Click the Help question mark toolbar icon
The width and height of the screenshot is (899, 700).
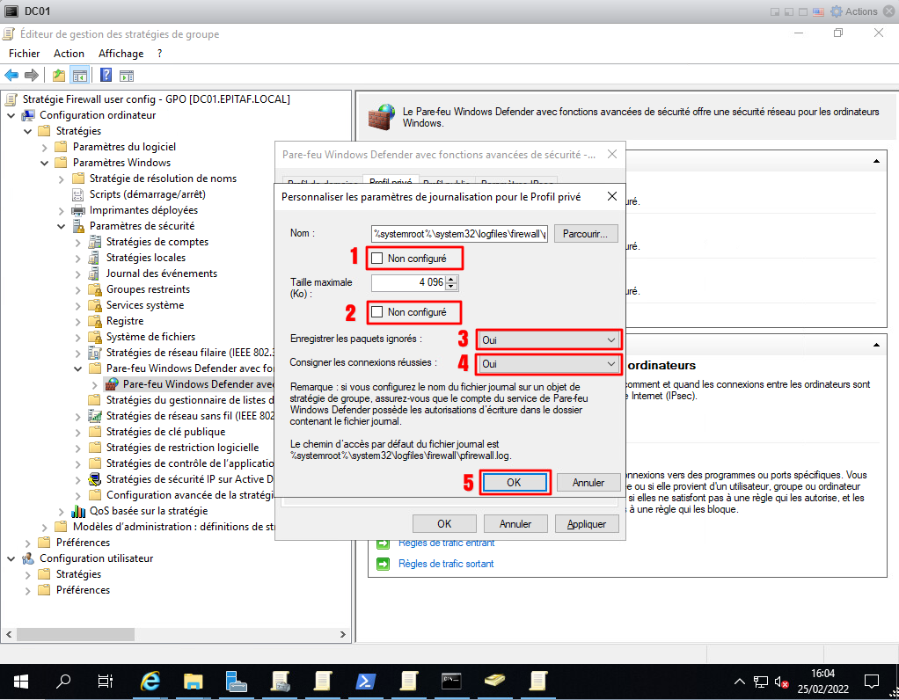tap(106, 75)
